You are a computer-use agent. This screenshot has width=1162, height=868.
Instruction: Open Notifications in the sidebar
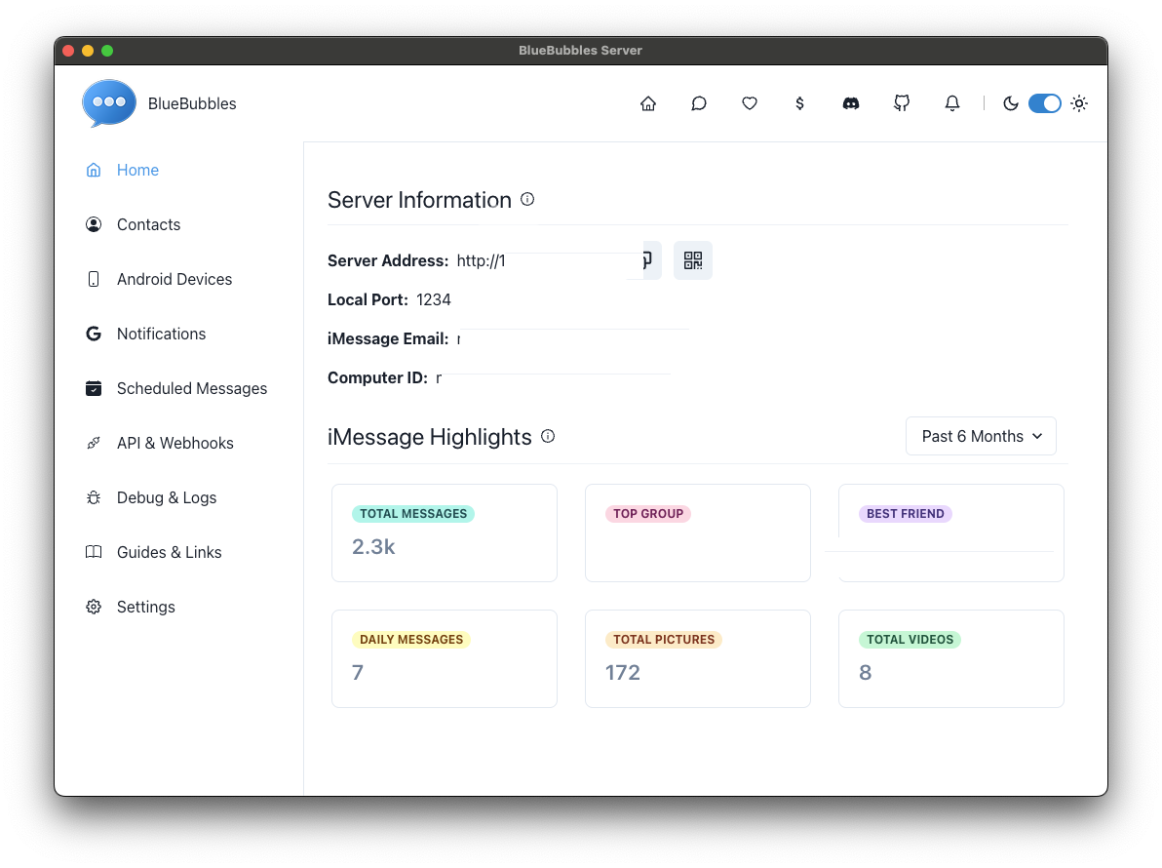coord(161,335)
